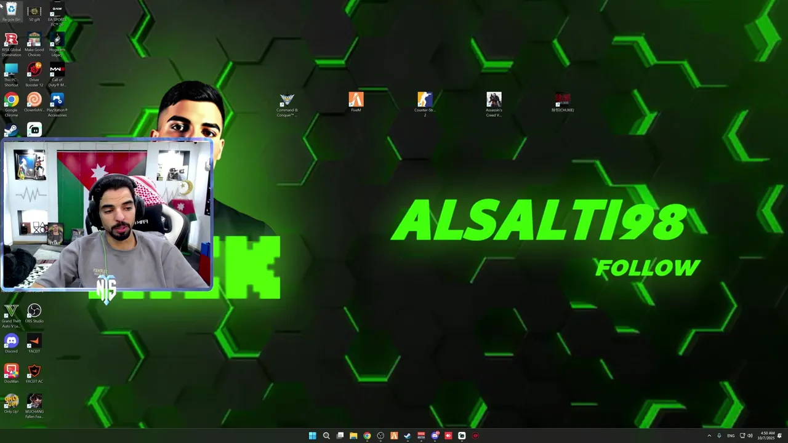Image resolution: width=788 pixels, height=443 pixels.
Task: Open Voicemeeter from the taskbar
Action: 421,436
